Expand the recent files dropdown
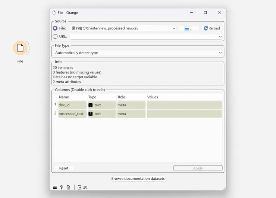Image resolution: width=276 pixels, height=198 pixels. click(173, 28)
